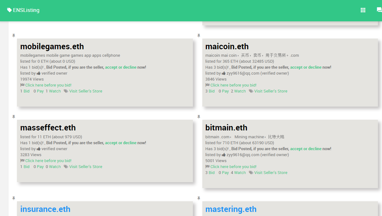
Task: Click the Bid link on maicoin.eth
Action: pos(211,91)
